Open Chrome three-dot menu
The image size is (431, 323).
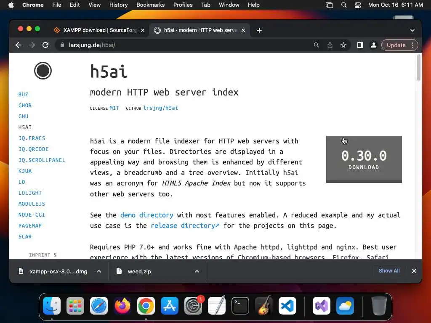(x=412, y=45)
